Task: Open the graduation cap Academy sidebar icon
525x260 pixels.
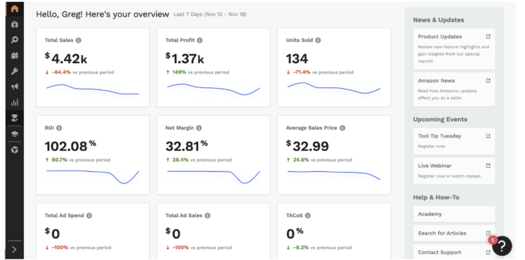Action: (14, 134)
